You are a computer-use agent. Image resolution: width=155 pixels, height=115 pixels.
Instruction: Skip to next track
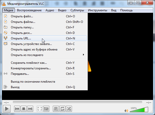coord(30,109)
